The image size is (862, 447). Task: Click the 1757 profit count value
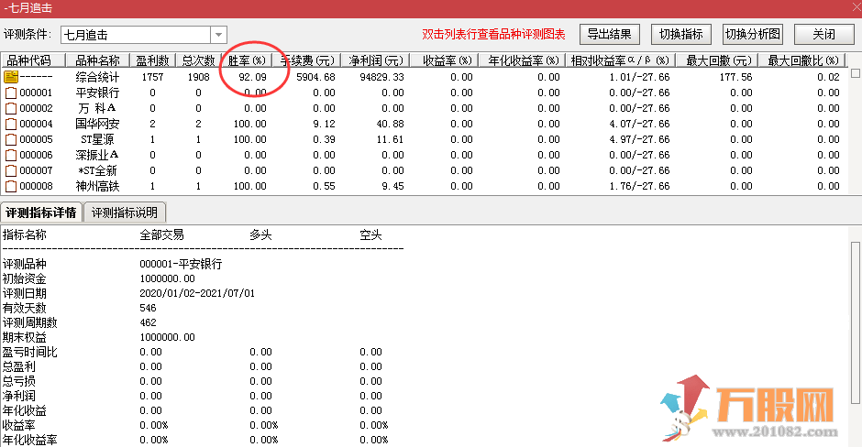click(152, 77)
